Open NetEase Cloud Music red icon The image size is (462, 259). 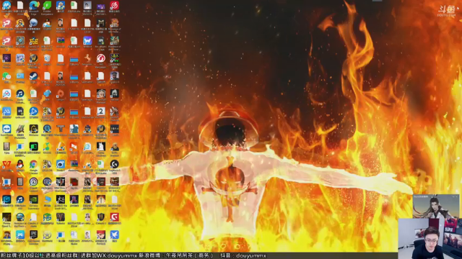(114, 6)
